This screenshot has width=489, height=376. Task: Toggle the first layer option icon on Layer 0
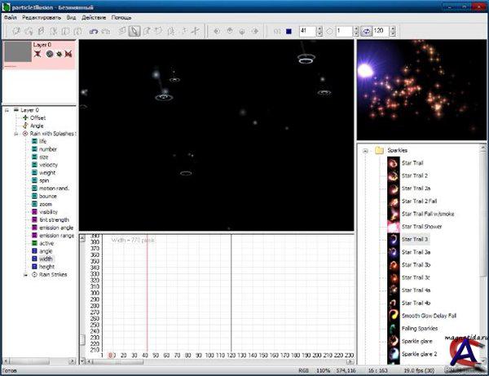point(38,53)
